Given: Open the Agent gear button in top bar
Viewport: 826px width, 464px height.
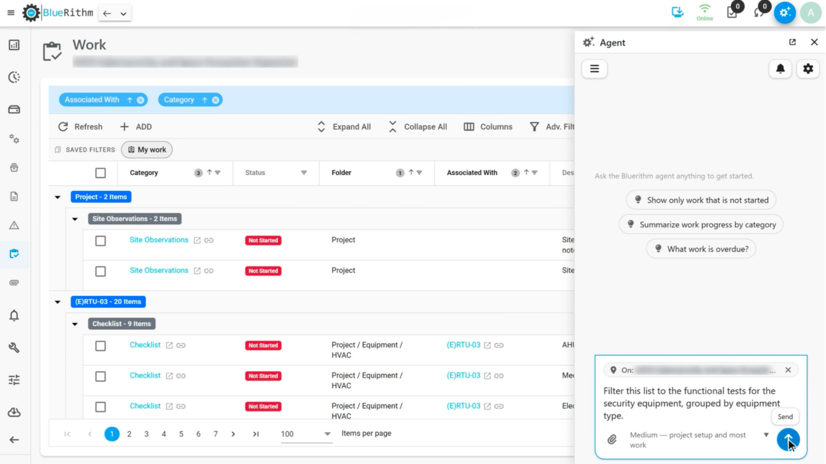Looking at the screenshot, I should tap(785, 13).
